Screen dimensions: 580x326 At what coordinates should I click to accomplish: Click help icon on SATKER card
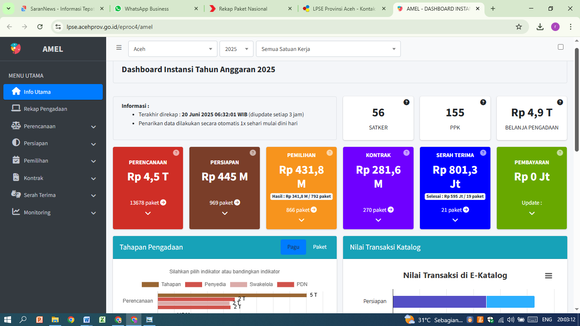pyautogui.click(x=406, y=102)
